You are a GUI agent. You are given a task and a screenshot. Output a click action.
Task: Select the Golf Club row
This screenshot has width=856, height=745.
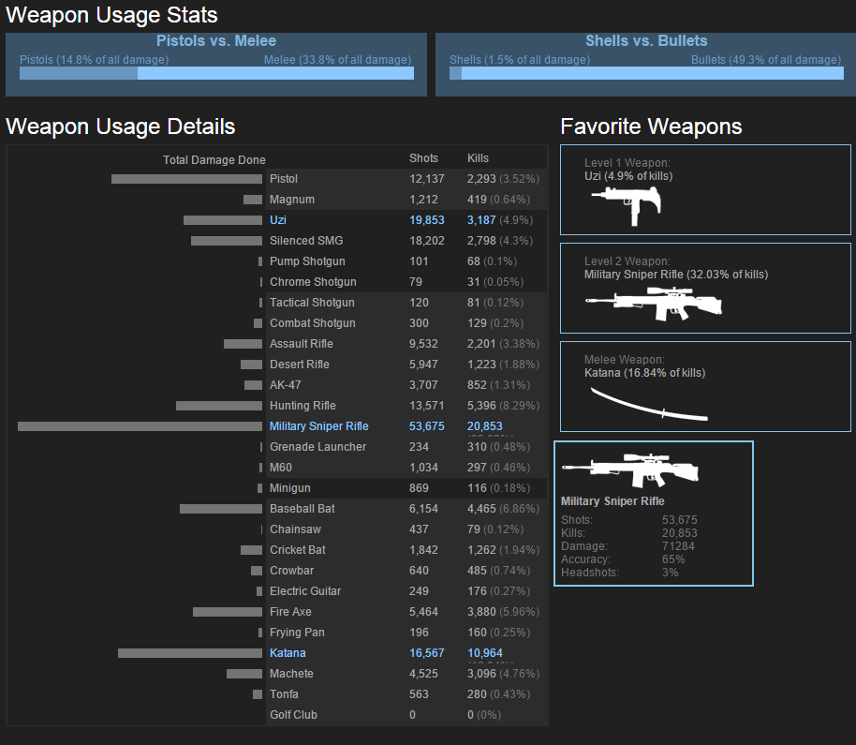coord(293,715)
